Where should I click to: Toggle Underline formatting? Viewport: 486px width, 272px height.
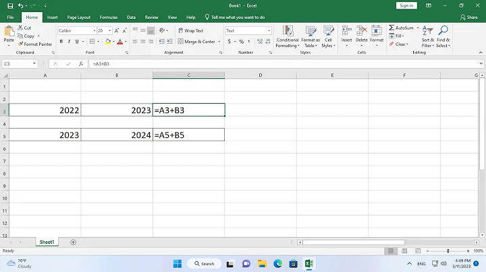[76, 42]
